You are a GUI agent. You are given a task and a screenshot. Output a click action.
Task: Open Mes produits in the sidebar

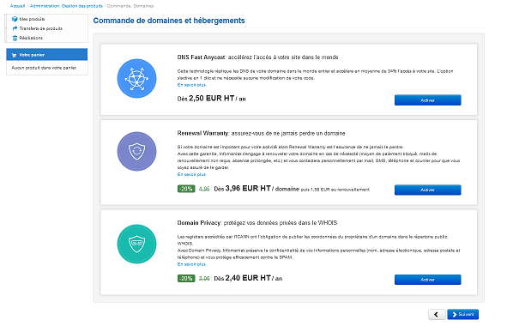(x=32, y=19)
